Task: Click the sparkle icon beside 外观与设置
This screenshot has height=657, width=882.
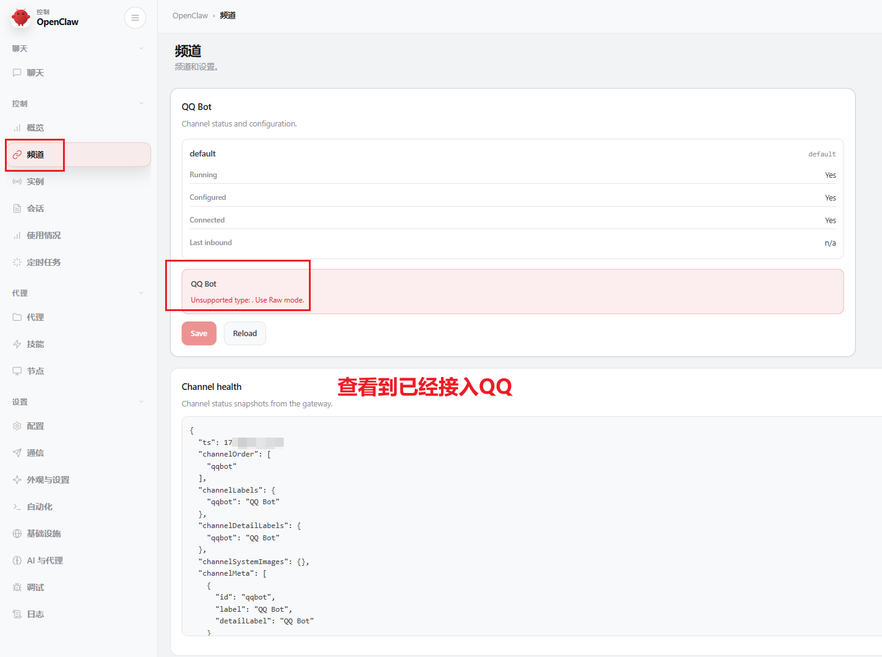Action: pos(17,480)
